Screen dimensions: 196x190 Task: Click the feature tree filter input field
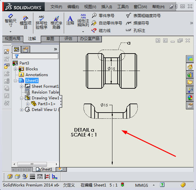point(37,56)
